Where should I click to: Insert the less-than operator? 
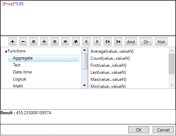(x=86, y=41)
